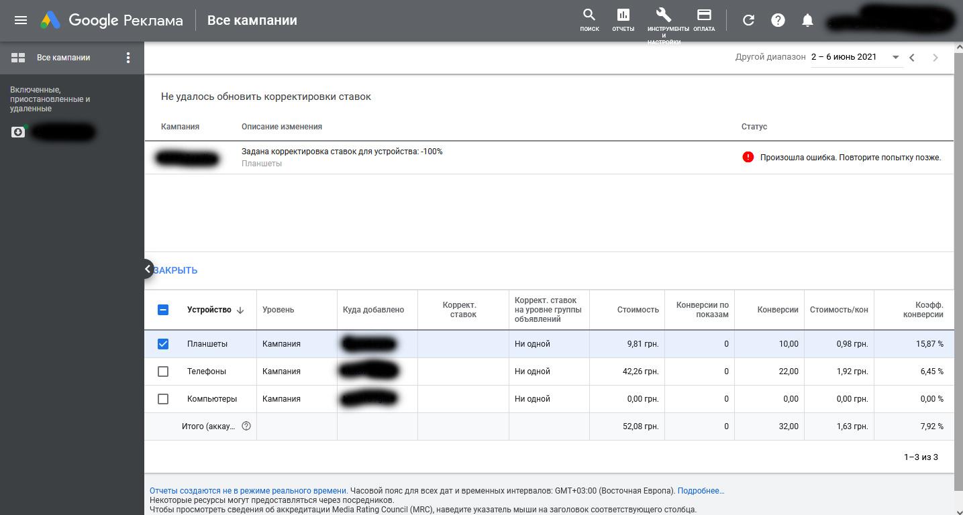
Task: Click the 42,26 грн. cost cell
Action: point(640,371)
